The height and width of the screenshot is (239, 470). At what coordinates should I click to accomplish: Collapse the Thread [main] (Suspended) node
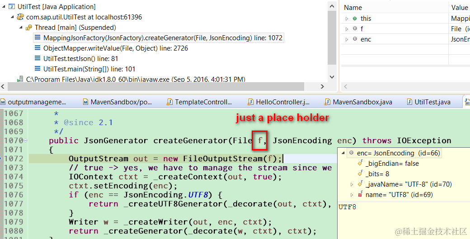point(21,28)
